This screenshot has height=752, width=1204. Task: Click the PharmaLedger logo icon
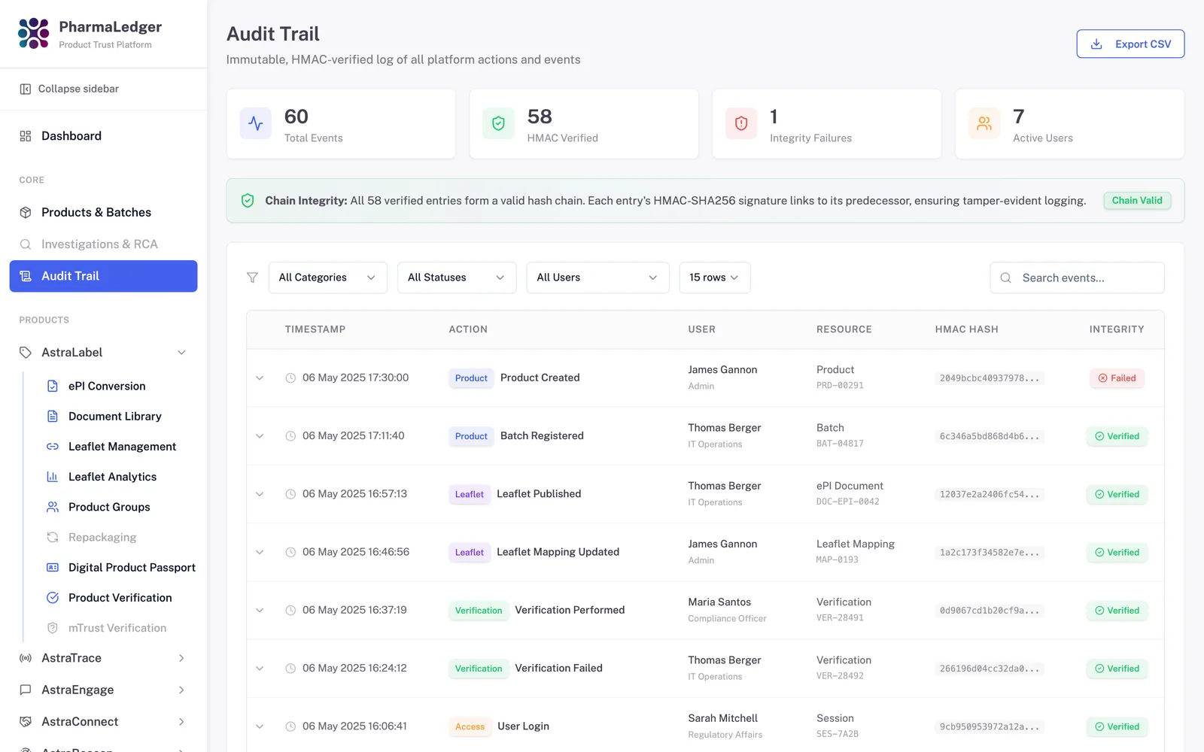tap(34, 34)
